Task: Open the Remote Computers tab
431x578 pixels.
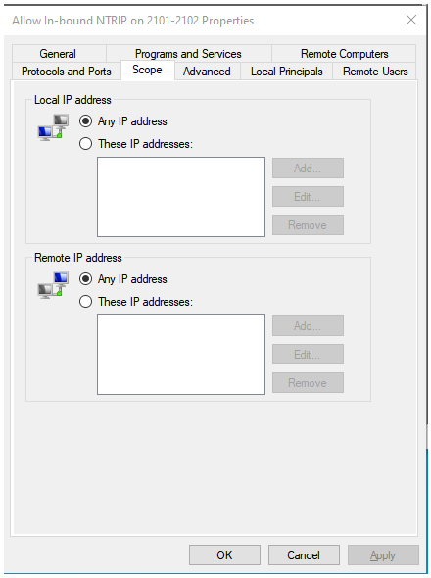Action: [345, 54]
